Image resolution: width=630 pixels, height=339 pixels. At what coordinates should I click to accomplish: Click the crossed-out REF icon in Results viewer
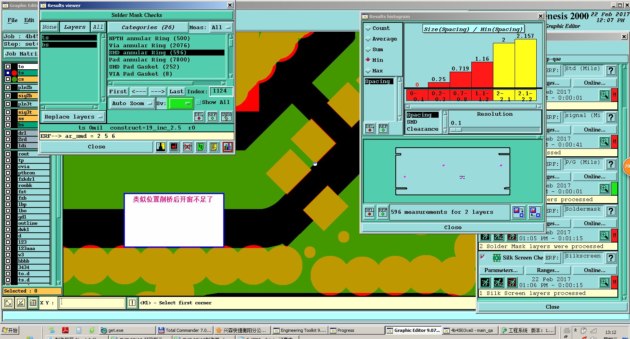point(187,147)
